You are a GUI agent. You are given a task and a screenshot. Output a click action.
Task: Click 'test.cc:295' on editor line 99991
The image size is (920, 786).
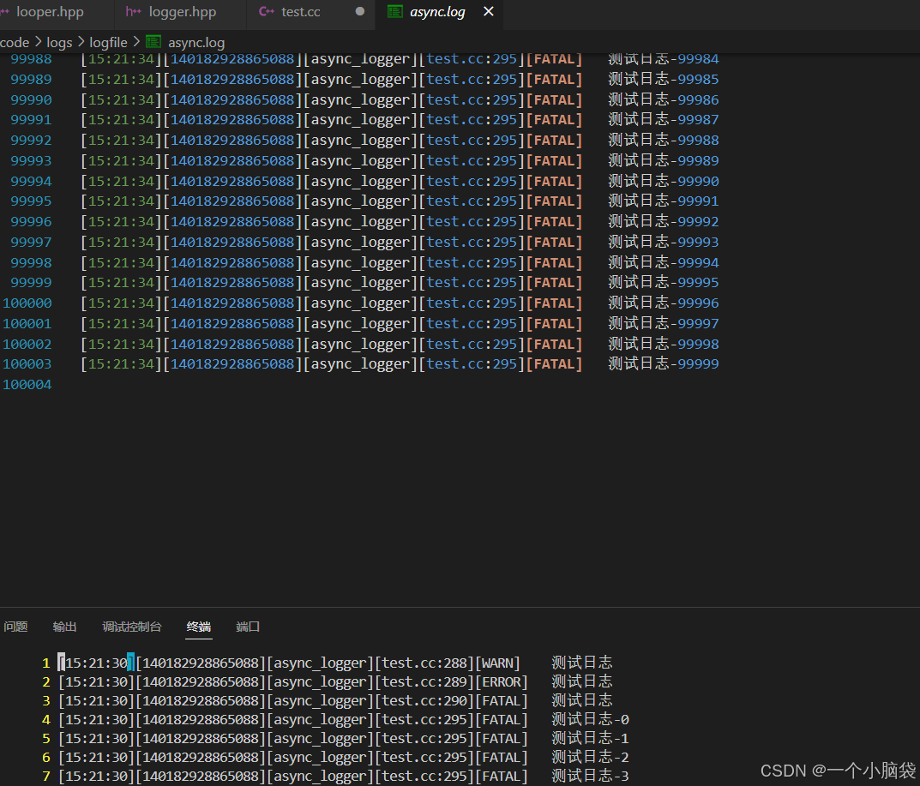click(x=472, y=120)
